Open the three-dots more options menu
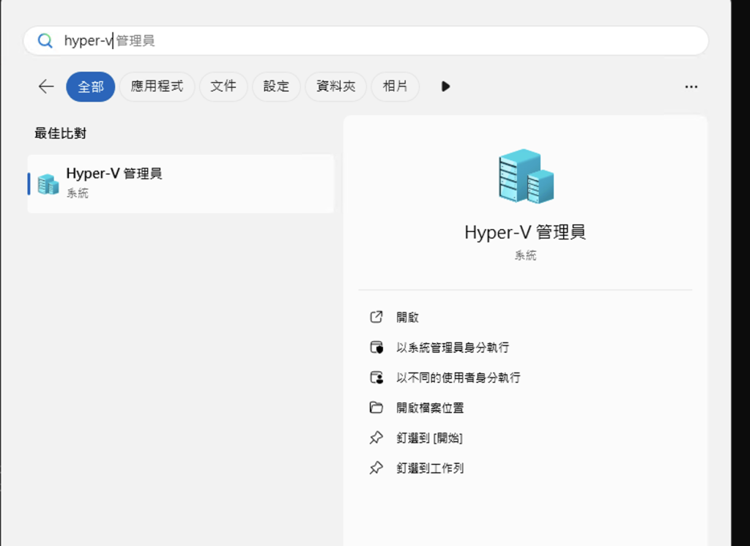This screenshot has height=546, width=750. (691, 86)
